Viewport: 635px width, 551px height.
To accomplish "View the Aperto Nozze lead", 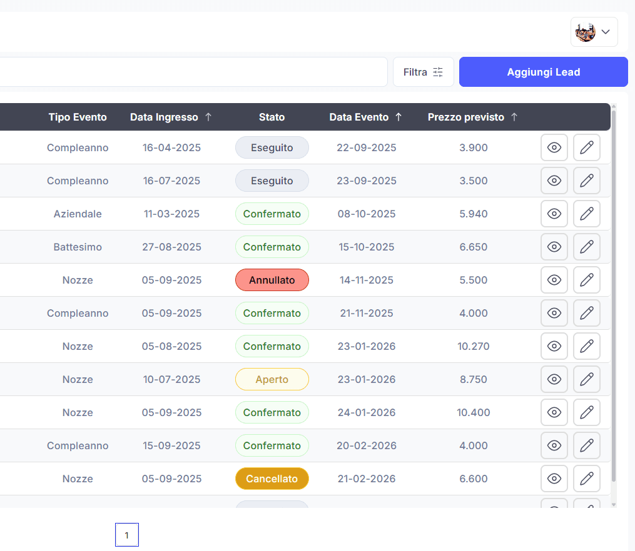I will click(x=554, y=380).
